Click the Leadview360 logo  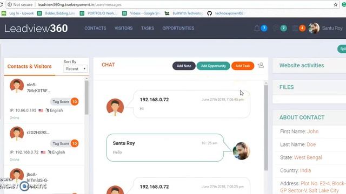tap(36, 28)
